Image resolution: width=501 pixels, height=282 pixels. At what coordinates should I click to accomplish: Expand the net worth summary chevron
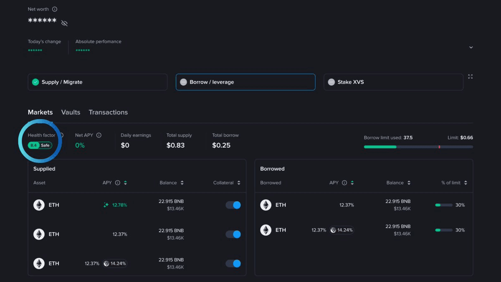(x=471, y=48)
